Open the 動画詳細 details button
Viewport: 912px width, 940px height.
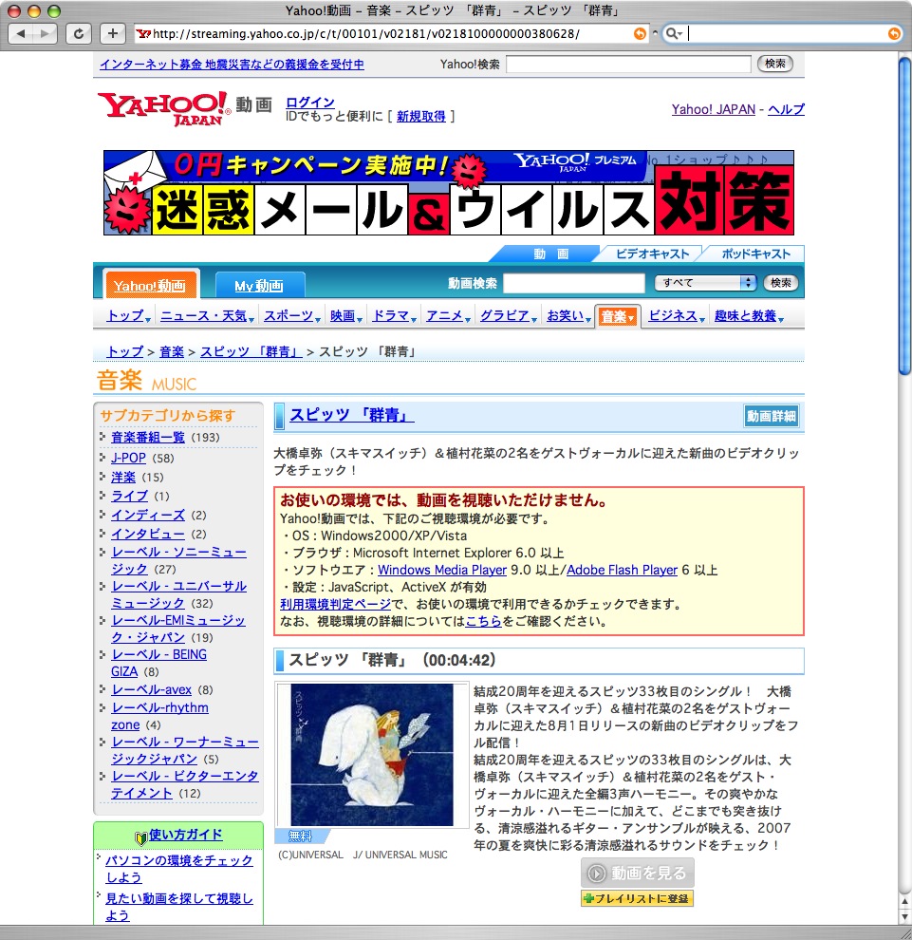tap(771, 416)
